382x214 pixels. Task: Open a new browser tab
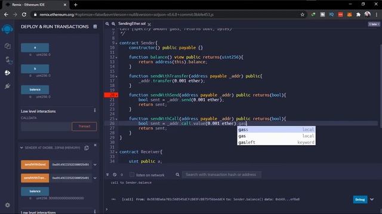point(76,5)
